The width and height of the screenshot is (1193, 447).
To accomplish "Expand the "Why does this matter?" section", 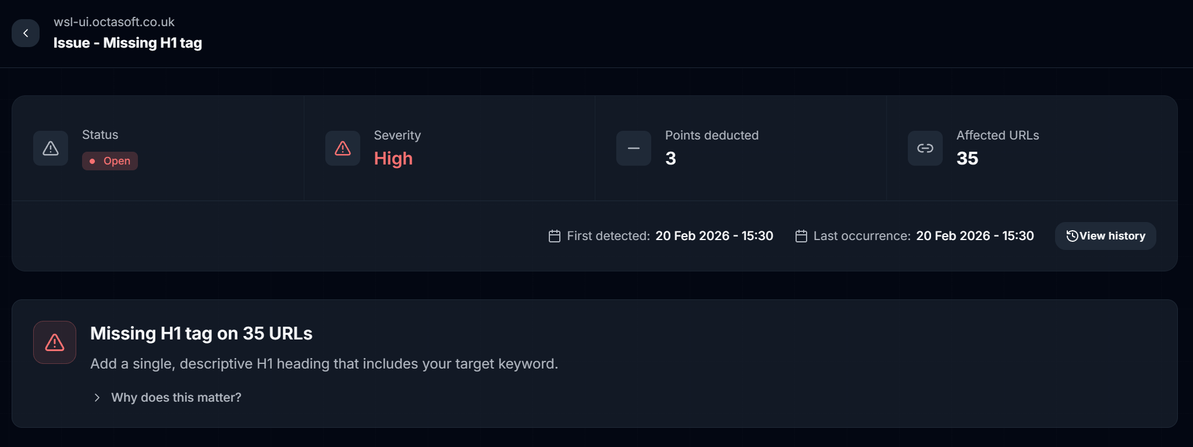I will click(176, 398).
